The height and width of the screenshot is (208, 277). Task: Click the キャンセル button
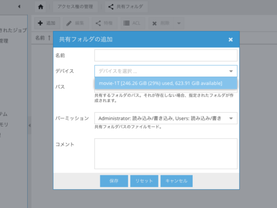pos(177,181)
